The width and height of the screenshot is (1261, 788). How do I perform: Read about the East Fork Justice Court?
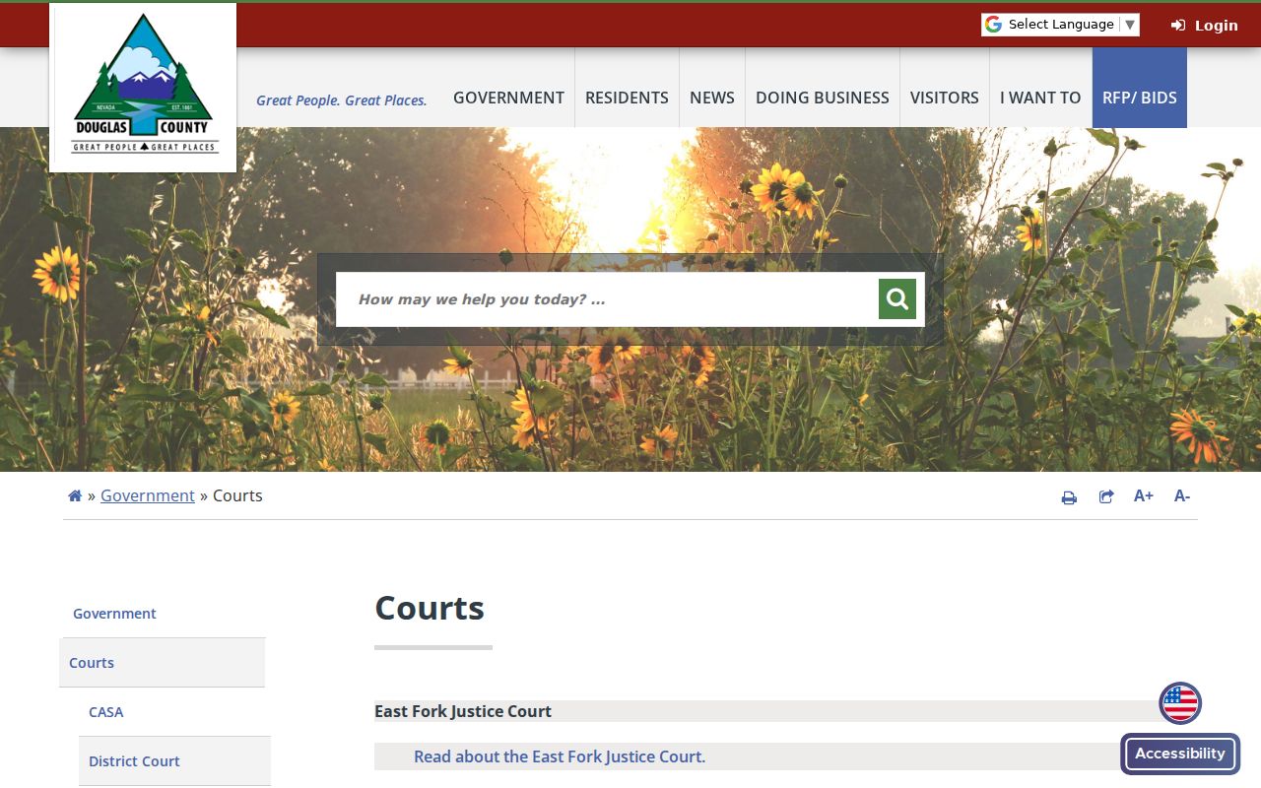(x=560, y=756)
